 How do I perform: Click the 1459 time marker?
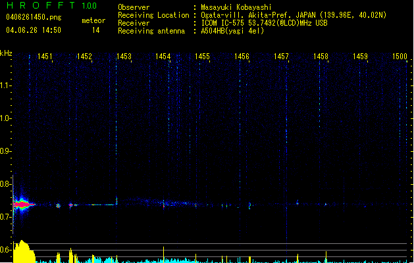click(360, 57)
